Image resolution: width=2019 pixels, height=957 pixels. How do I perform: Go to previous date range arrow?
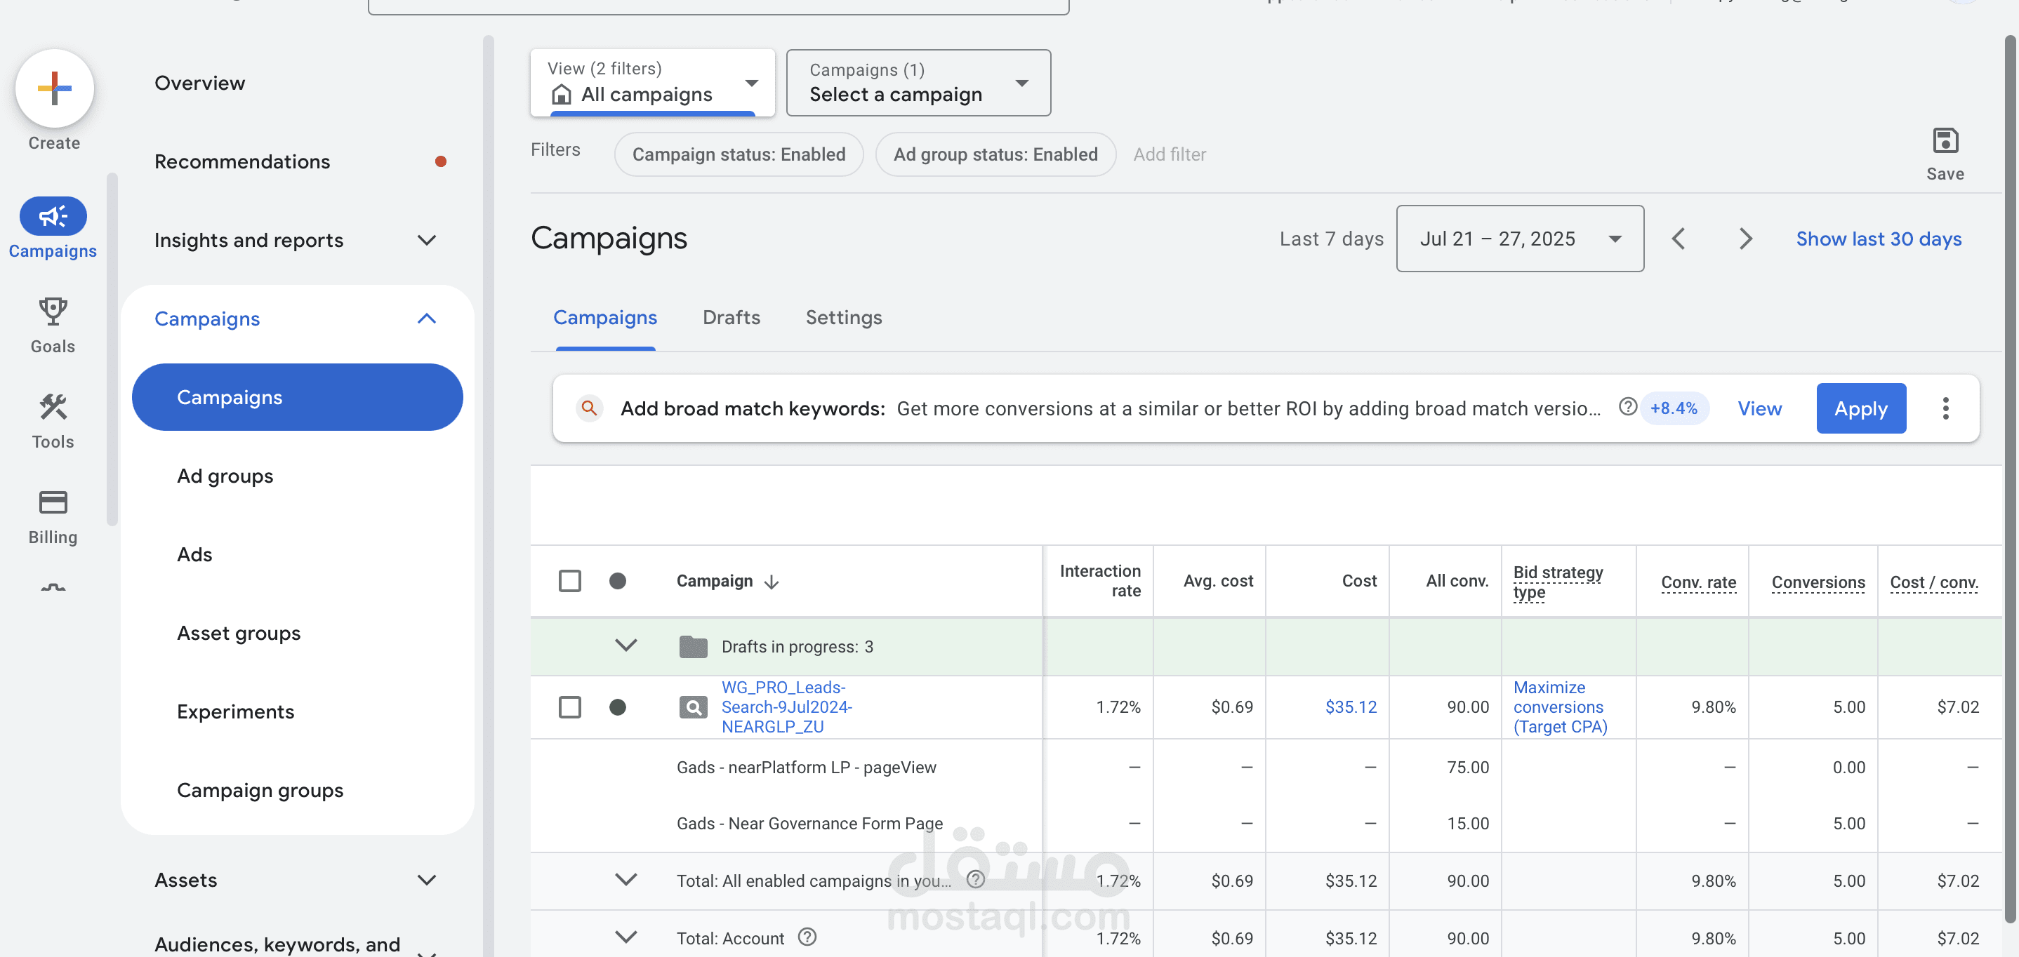coord(1678,239)
